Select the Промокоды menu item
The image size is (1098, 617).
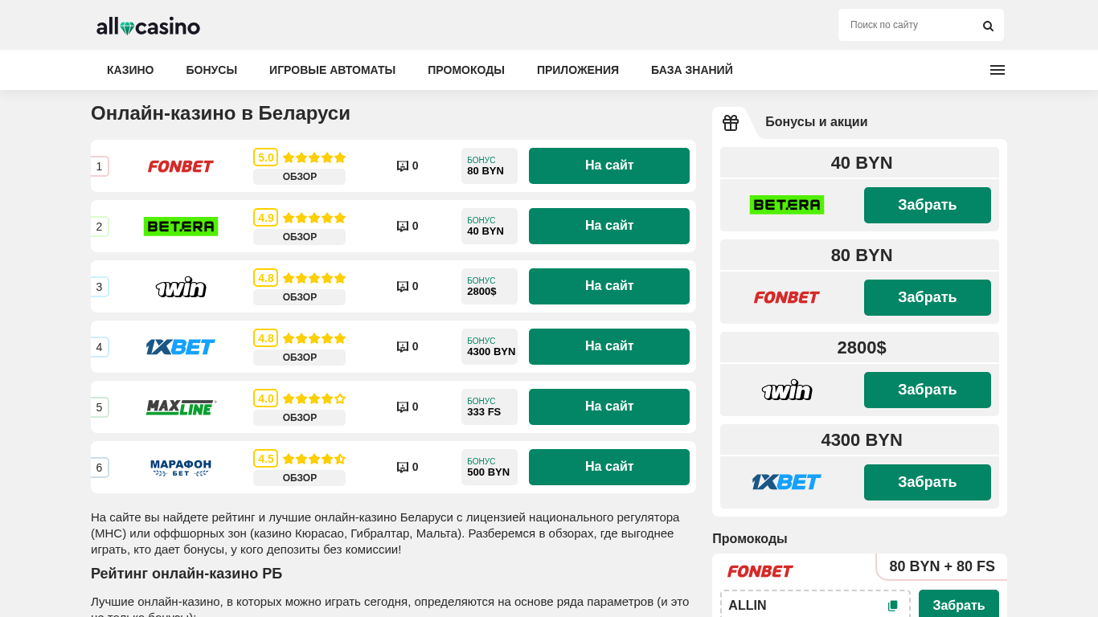click(466, 70)
